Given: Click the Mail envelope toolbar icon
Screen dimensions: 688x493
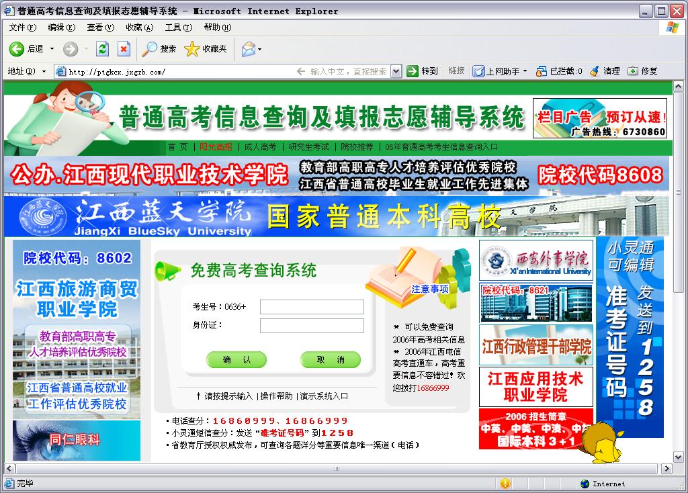Looking at the screenshot, I should [x=248, y=49].
